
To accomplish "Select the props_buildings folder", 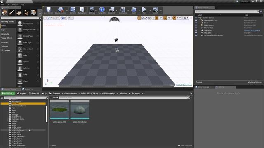I will [18, 130].
